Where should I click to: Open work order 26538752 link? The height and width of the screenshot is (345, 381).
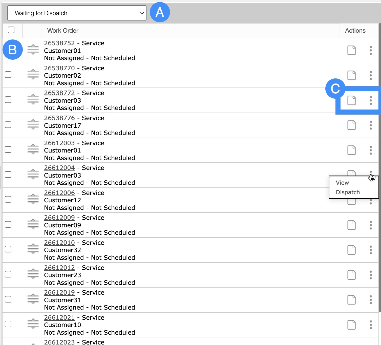[59, 43]
